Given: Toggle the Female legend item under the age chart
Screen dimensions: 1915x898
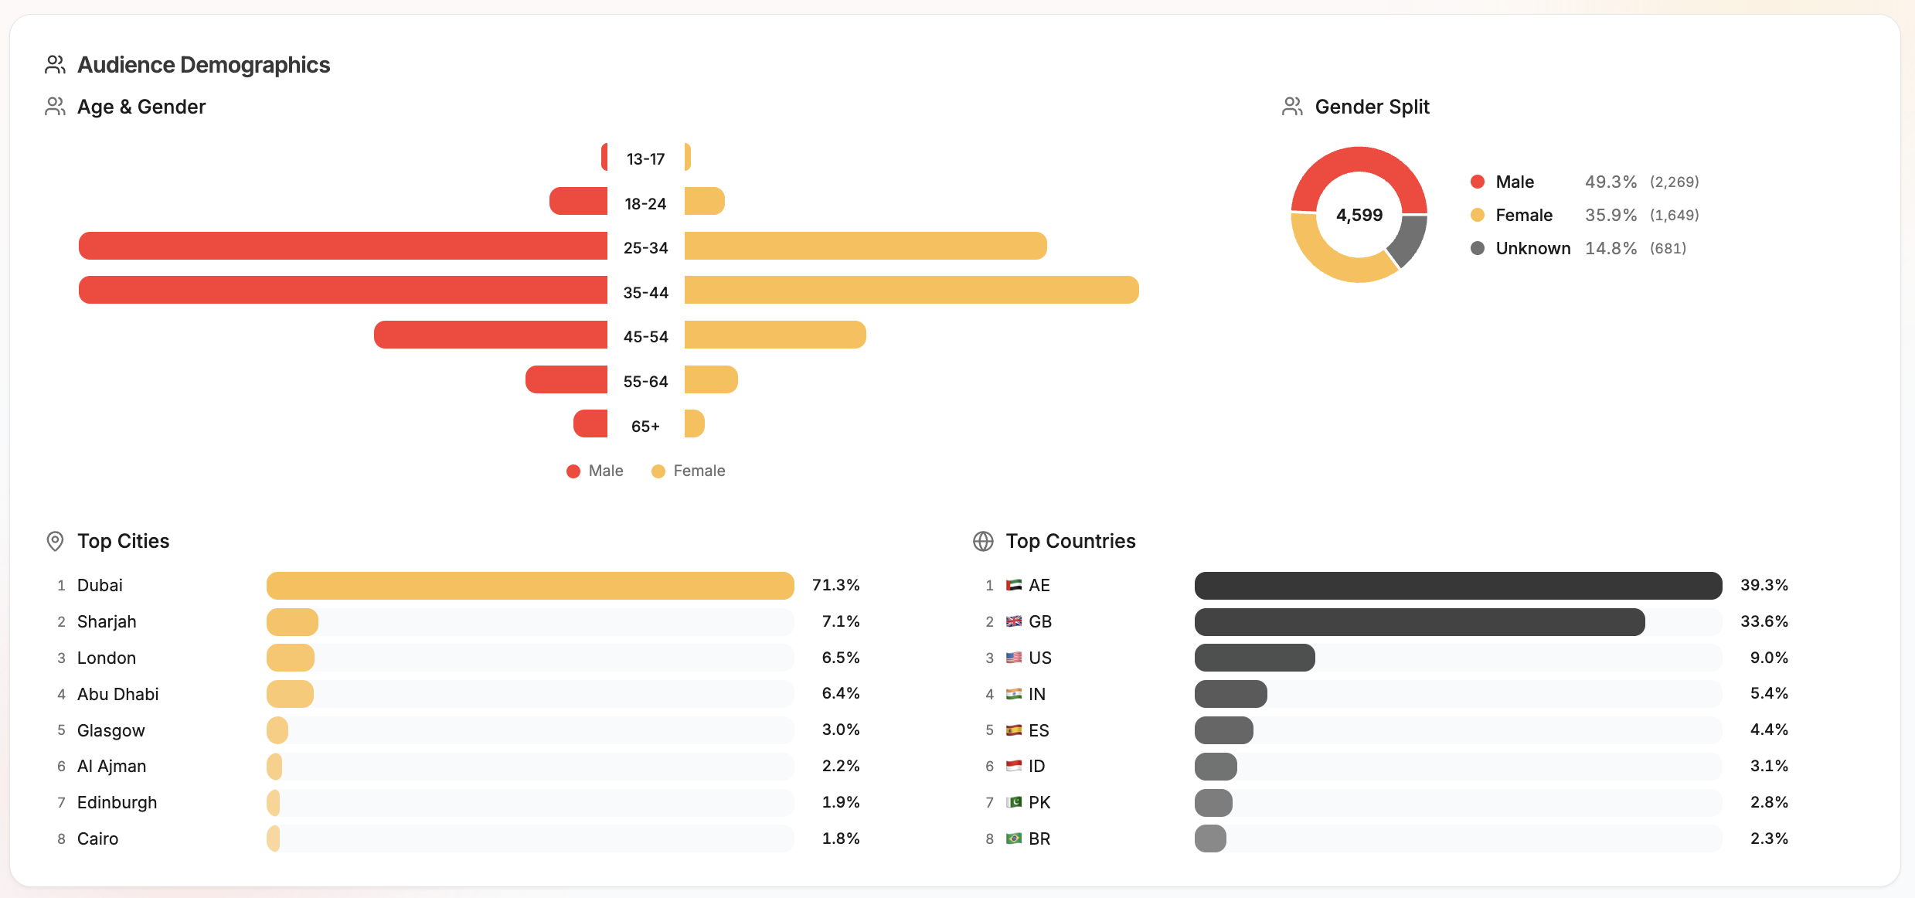Looking at the screenshot, I should (x=689, y=471).
